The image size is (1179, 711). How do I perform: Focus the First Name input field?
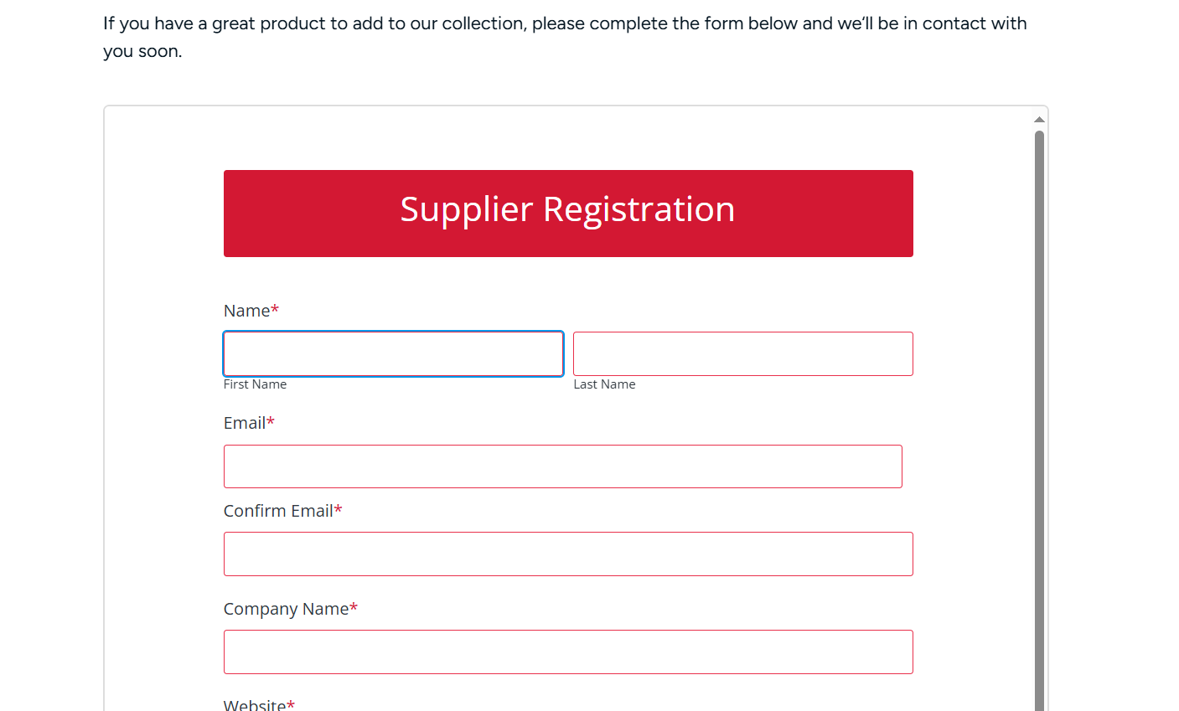(393, 353)
